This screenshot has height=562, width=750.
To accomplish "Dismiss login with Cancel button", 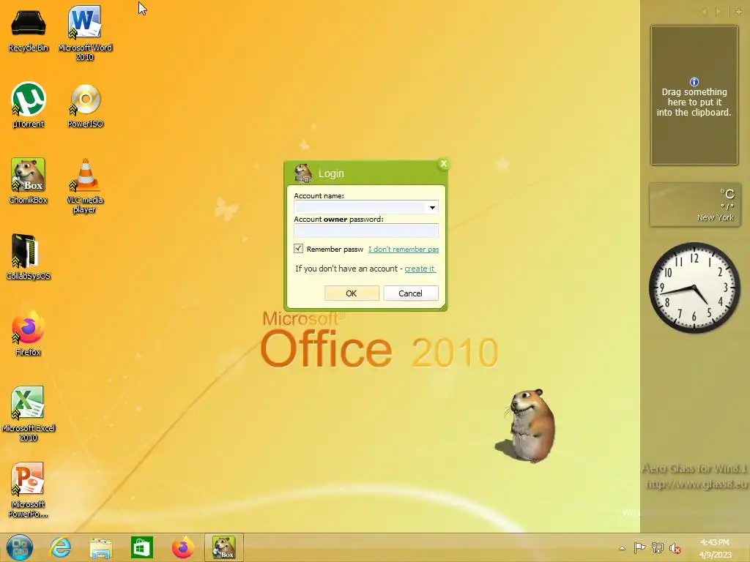I will (411, 293).
